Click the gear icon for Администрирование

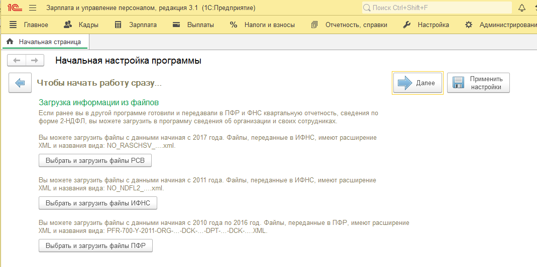pos(469,25)
